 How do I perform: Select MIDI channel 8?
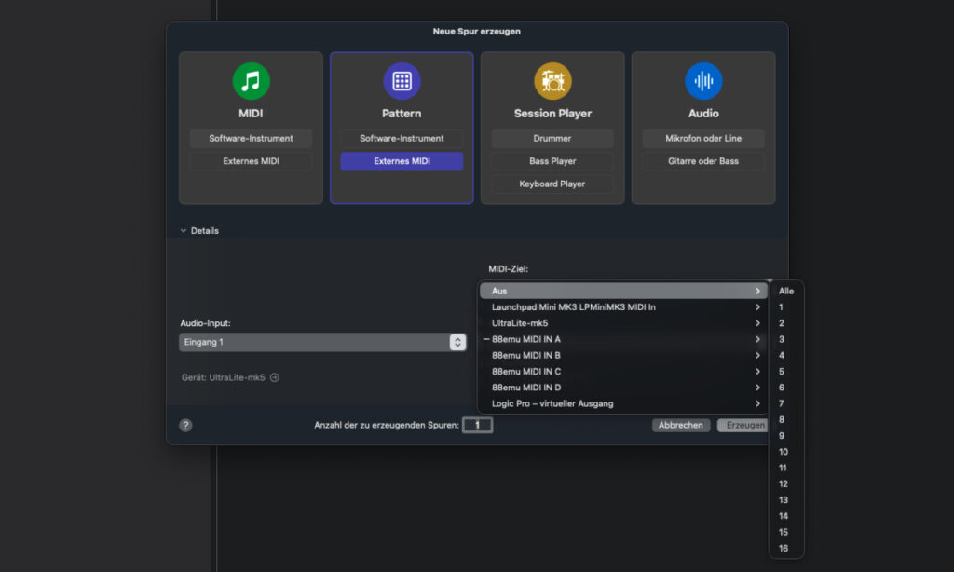[x=786, y=420]
